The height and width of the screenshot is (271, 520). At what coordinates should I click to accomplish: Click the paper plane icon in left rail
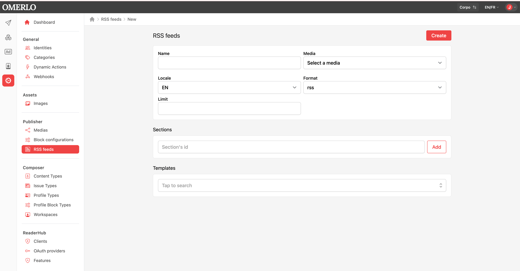tap(8, 23)
